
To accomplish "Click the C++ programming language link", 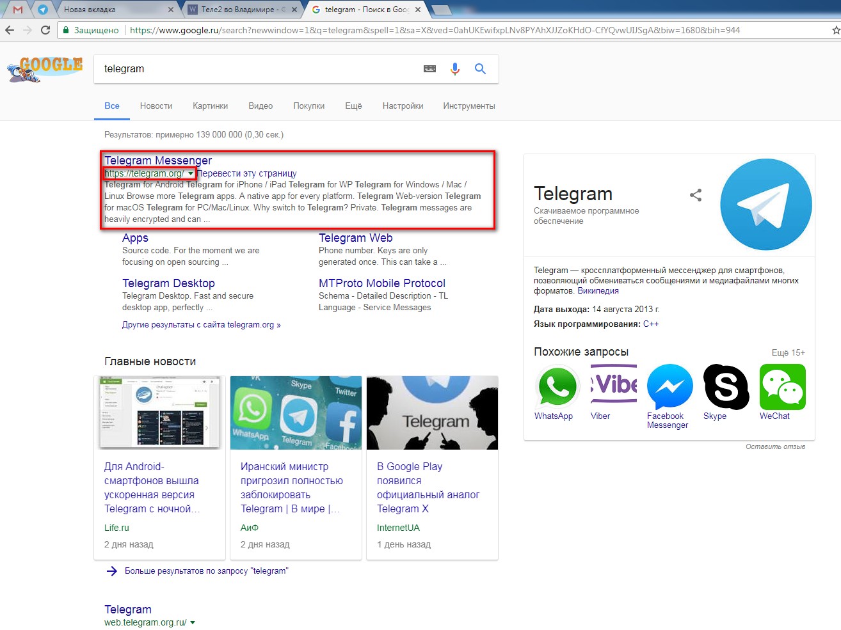I will click(x=651, y=324).
